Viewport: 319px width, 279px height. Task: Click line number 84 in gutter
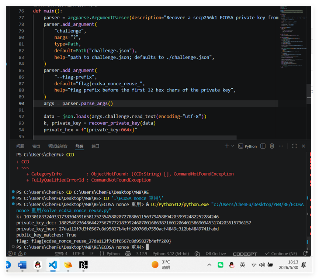click(x=21, y=64)
